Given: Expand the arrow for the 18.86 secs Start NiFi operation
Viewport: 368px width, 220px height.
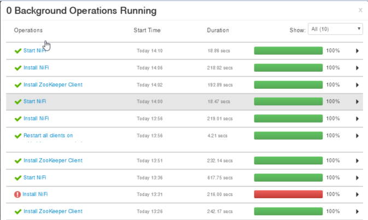Looking at the screenshot, I should coord(357,51).
